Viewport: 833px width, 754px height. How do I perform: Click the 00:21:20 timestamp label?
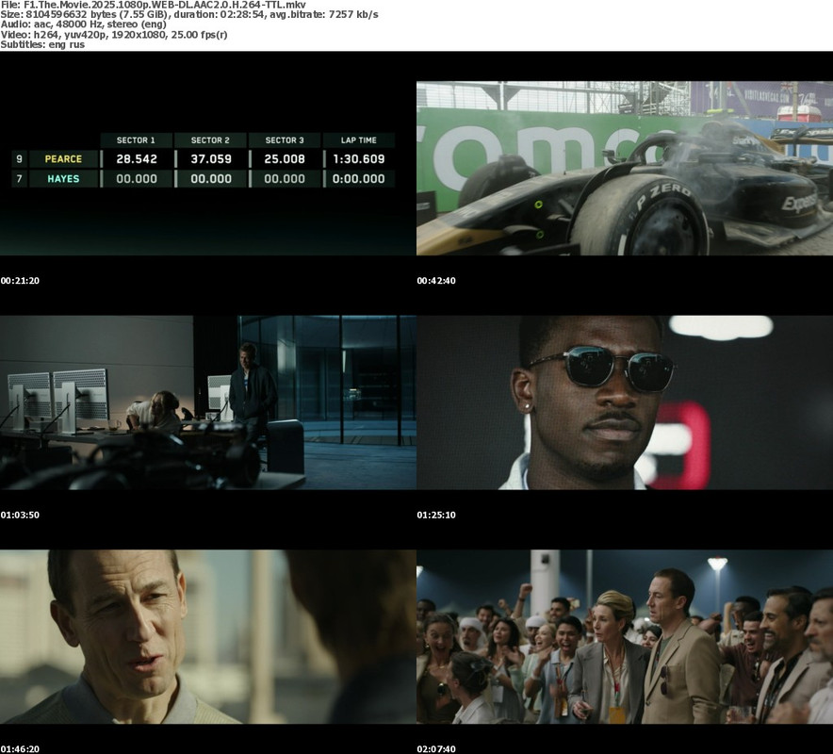coord(20,281)
